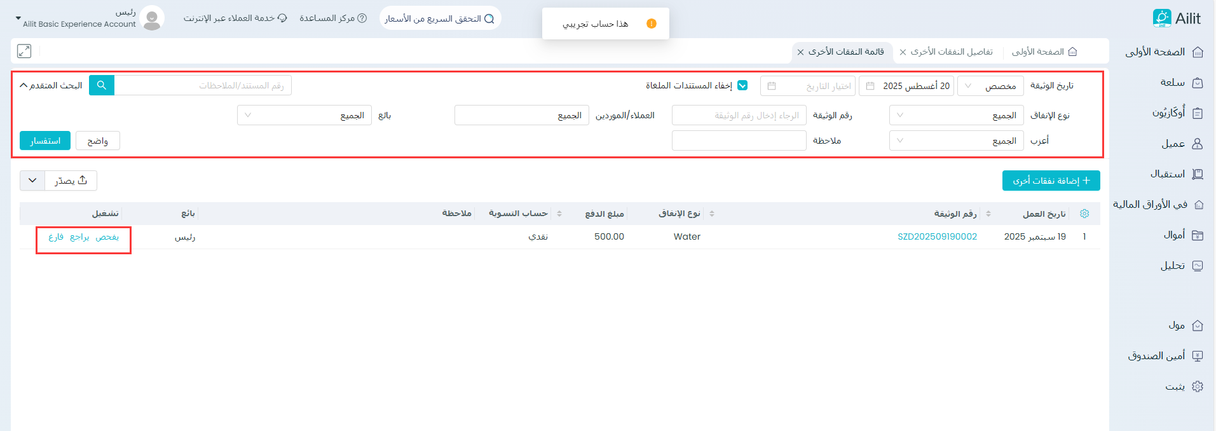
Task: Click the استفسار query button
Action: click(x=45, y=140)
